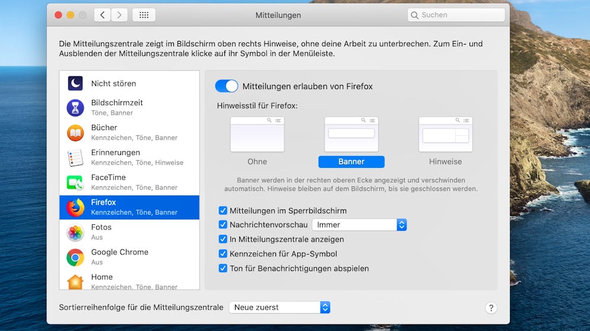This screenshot has width=590, height=331.
Task: Uncheck In Mitteilungszentrale anzeigen
Action: (x=223, y=239)
